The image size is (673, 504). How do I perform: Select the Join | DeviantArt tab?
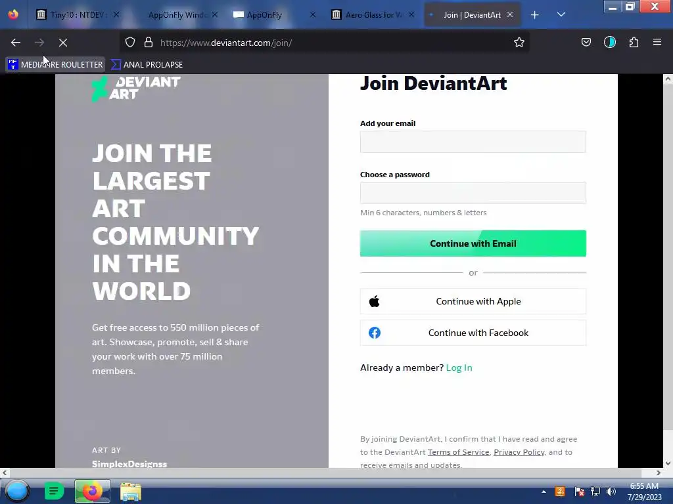(x=472, y=15)
